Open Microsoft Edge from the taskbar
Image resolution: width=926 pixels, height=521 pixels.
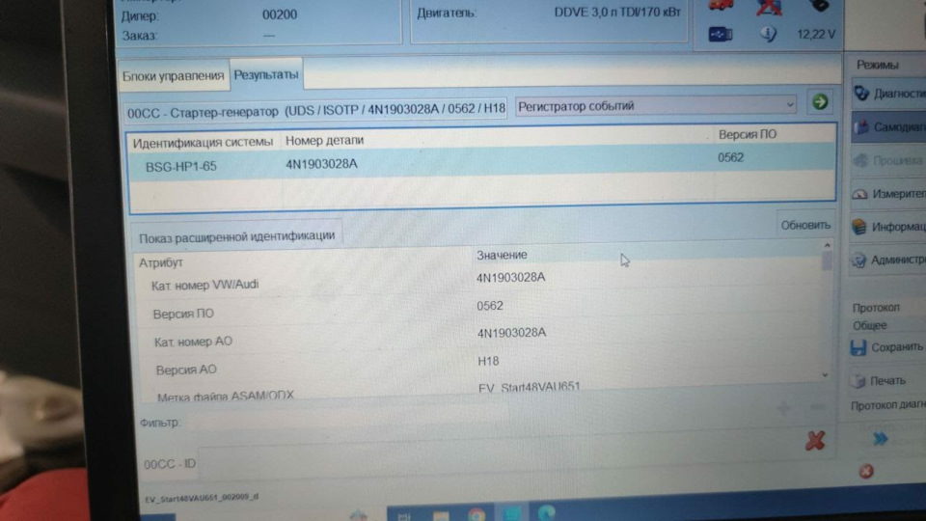coord(546,512)
